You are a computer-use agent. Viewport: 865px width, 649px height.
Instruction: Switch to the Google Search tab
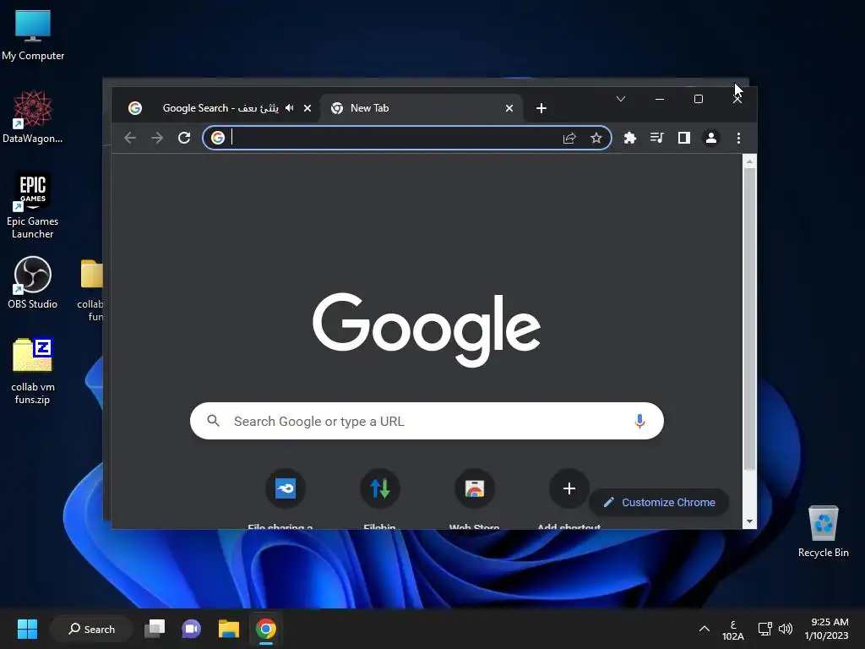pos(220,108)
